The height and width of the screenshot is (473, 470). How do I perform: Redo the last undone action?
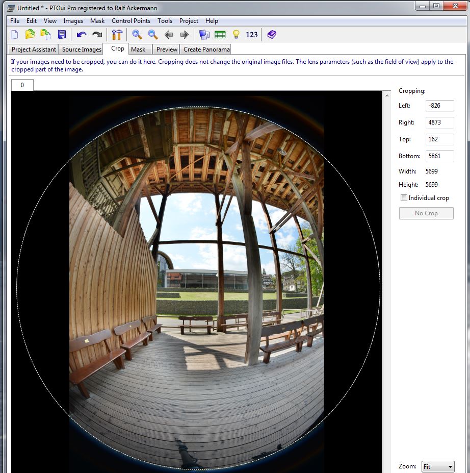coord(97,35)
